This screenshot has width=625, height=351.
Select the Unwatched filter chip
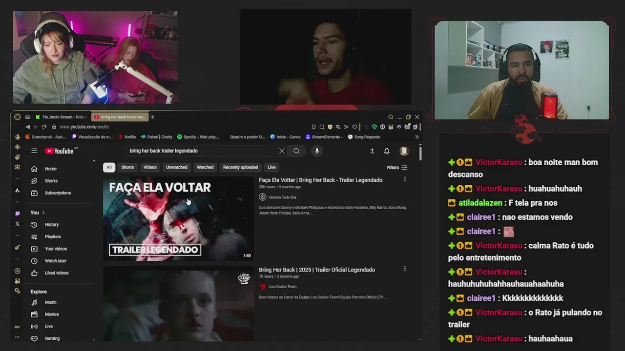[x=177, y=167]
